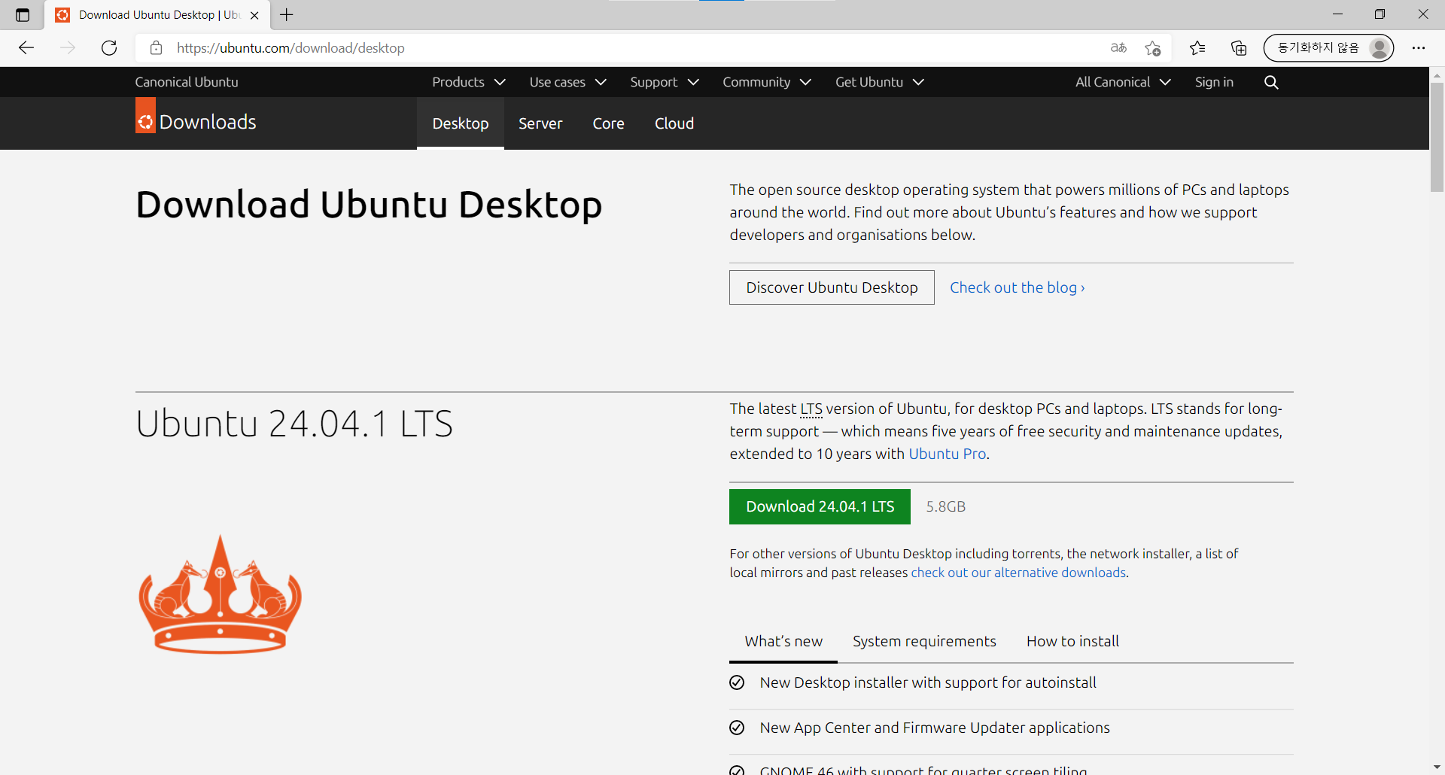
Task: Expand the Use cases dropdown
Action: tap(567, 82)
